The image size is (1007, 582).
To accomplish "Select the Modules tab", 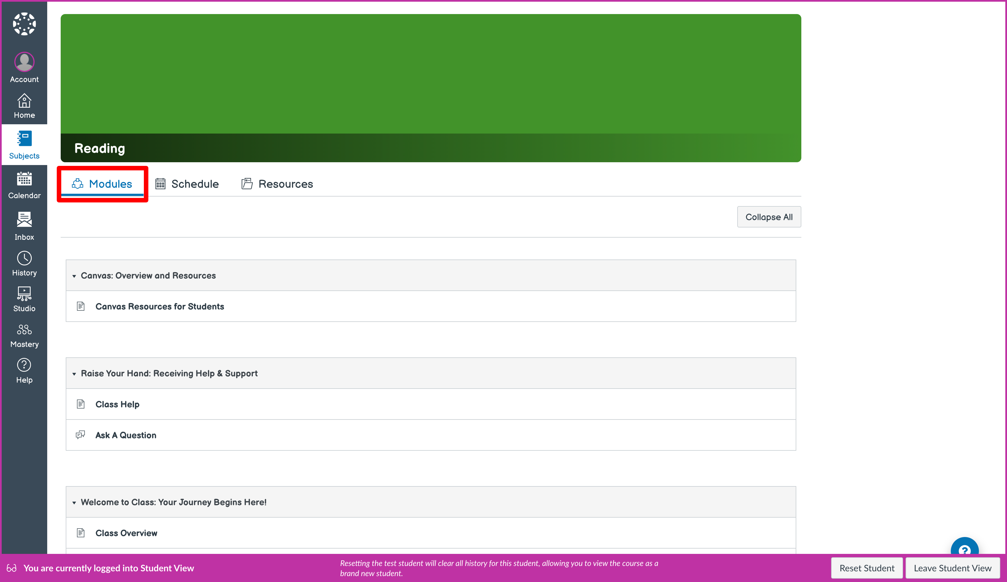I will pos(102,184).
